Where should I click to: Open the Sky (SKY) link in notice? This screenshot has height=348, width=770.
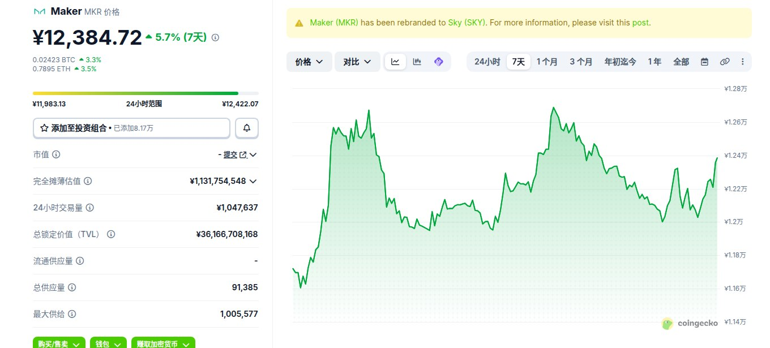point(467,23)
